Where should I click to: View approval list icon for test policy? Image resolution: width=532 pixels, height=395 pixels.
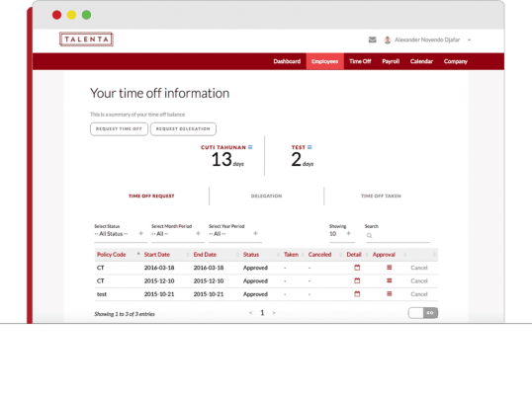click(x=390, y=293)
